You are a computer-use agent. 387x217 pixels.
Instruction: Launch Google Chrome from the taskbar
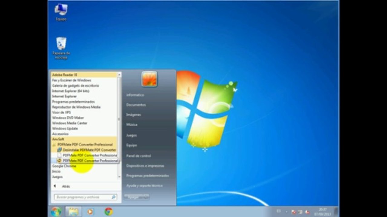pyautogui.click(x=109, y=212)
